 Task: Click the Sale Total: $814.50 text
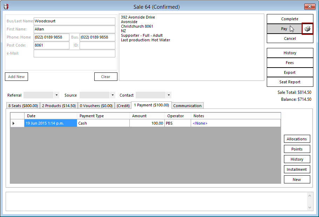294,92
